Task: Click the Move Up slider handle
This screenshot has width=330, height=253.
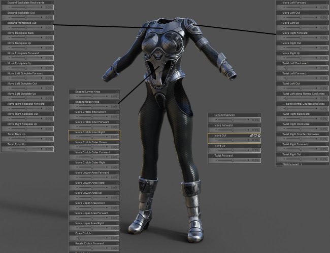Action: pos(233,150)
